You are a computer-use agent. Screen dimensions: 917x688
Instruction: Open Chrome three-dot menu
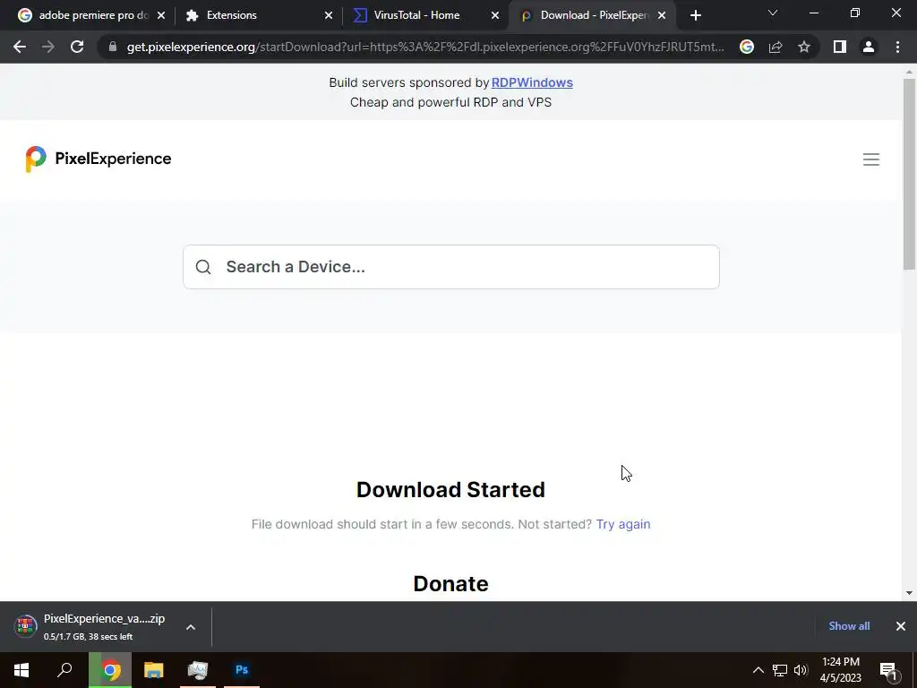(x=897, y=47)
